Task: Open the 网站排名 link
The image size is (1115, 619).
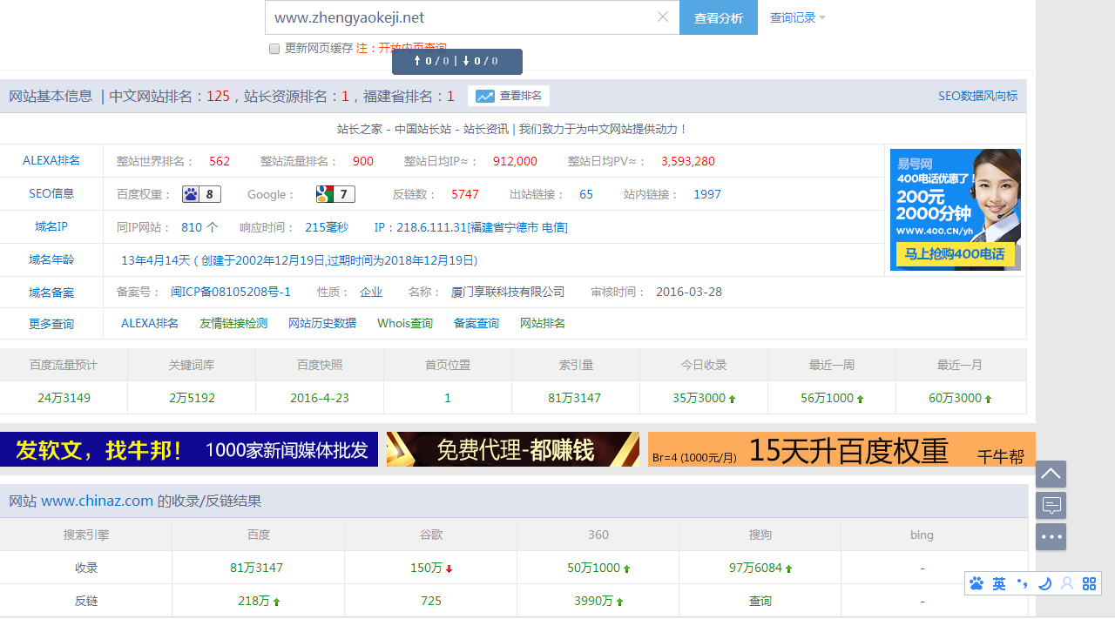Action: (x=543, y=323)
